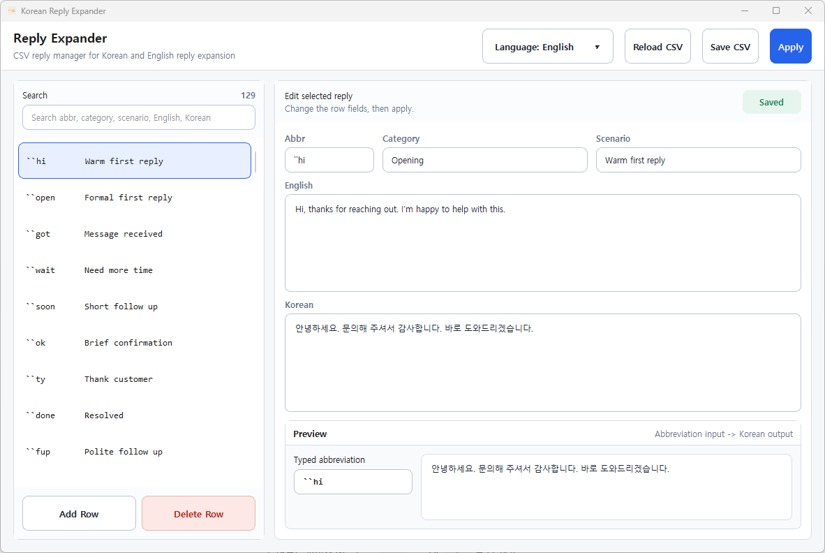Click inside the English reply text area
Image resolution: width=825 pixels, height=553 pixels.
542,243
